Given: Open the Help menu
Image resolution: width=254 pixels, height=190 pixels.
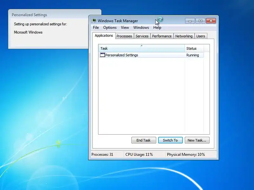Looking at the screenshot, I should coord(157,28).
